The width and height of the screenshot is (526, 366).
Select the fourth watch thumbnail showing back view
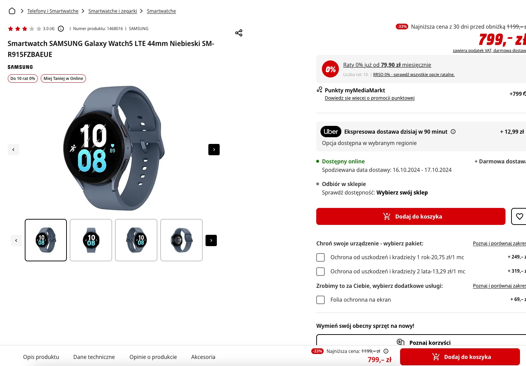tap(181, 240)
